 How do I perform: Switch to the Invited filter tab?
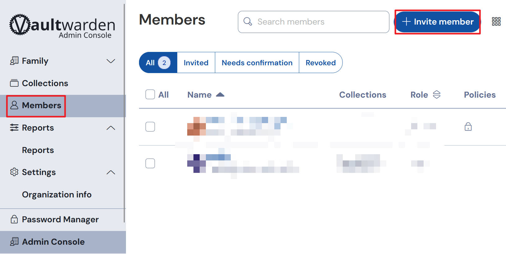pos(196,62)
